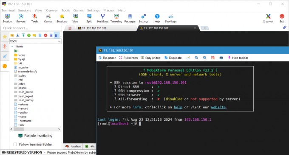289x155 pixels.
Task: Open the Tools toolbar icon
Action: [34, 18]
